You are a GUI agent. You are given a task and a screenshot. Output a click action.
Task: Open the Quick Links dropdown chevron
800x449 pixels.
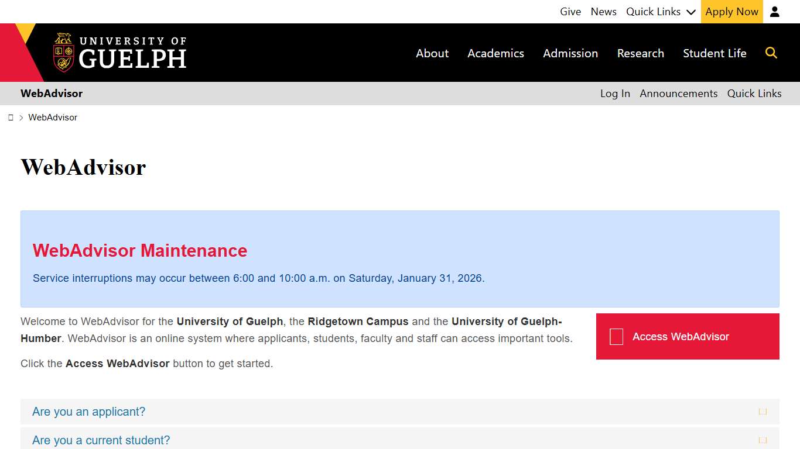pos(691,11)
